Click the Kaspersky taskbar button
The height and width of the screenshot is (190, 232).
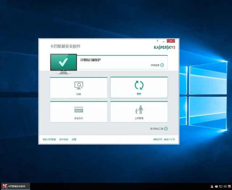[x=14, y=186]
